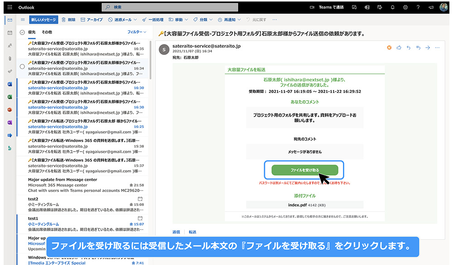Open the app launcher waffle icon
This screenshot has height=265, width=453.
click(x=10, y=7)
